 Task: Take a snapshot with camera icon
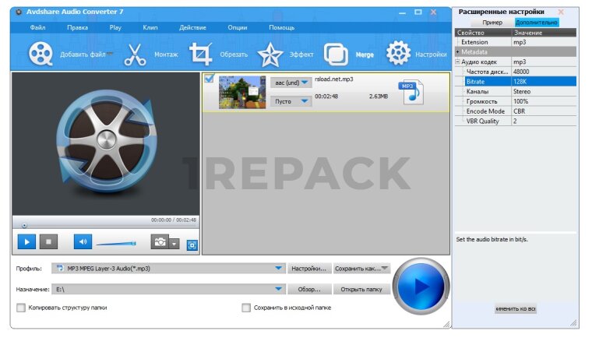[x=160, y=242]
